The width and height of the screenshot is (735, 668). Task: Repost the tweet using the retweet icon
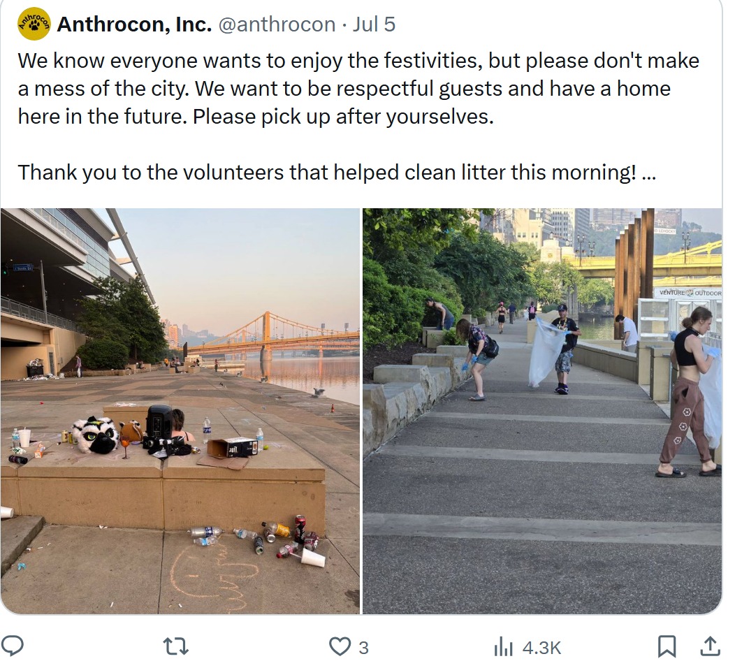click(x=175, y=647)
